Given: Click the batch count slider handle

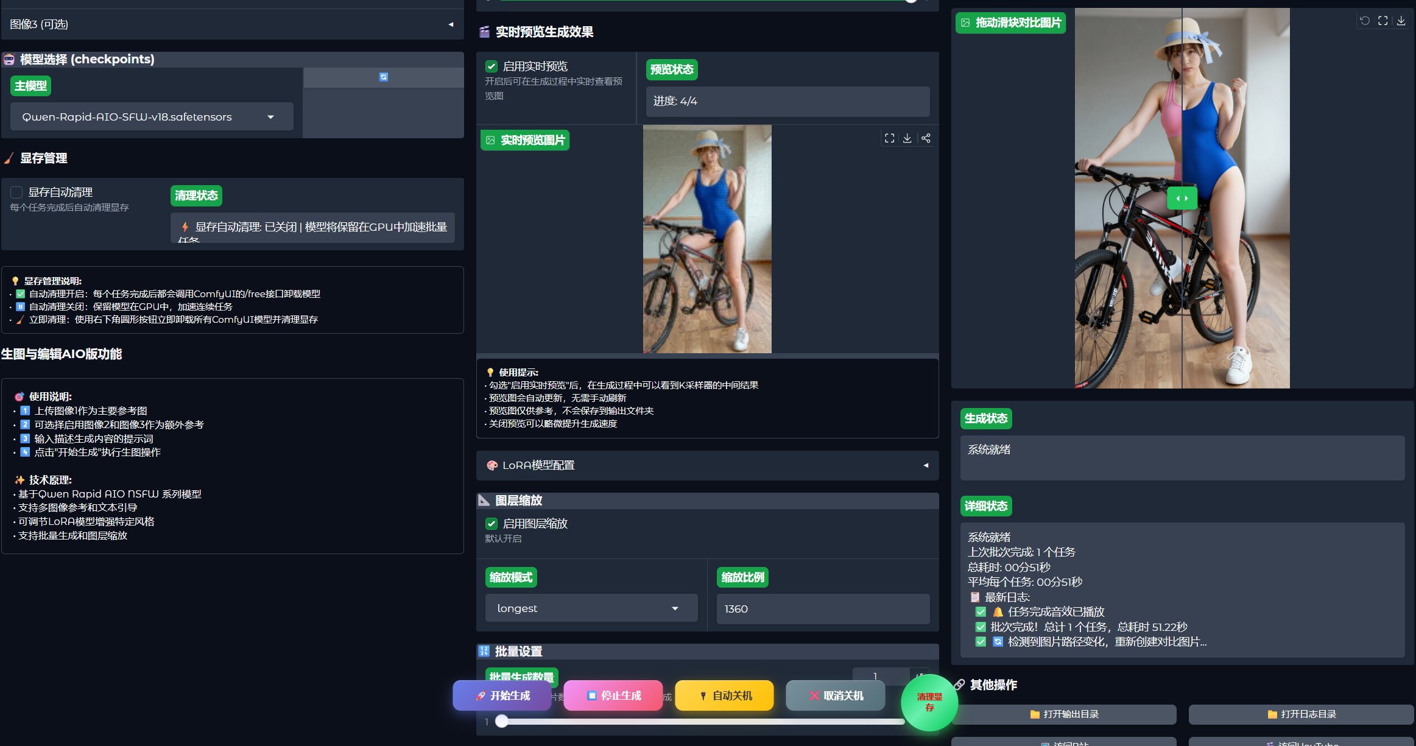Looking at the screenshot, I should pyautogui.click(x=501, y=722).
